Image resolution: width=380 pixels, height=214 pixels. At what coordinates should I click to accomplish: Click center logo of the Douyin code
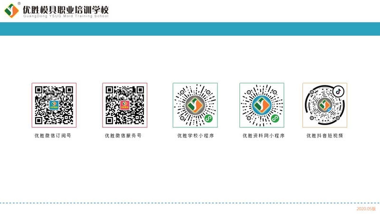coord(325,105)
